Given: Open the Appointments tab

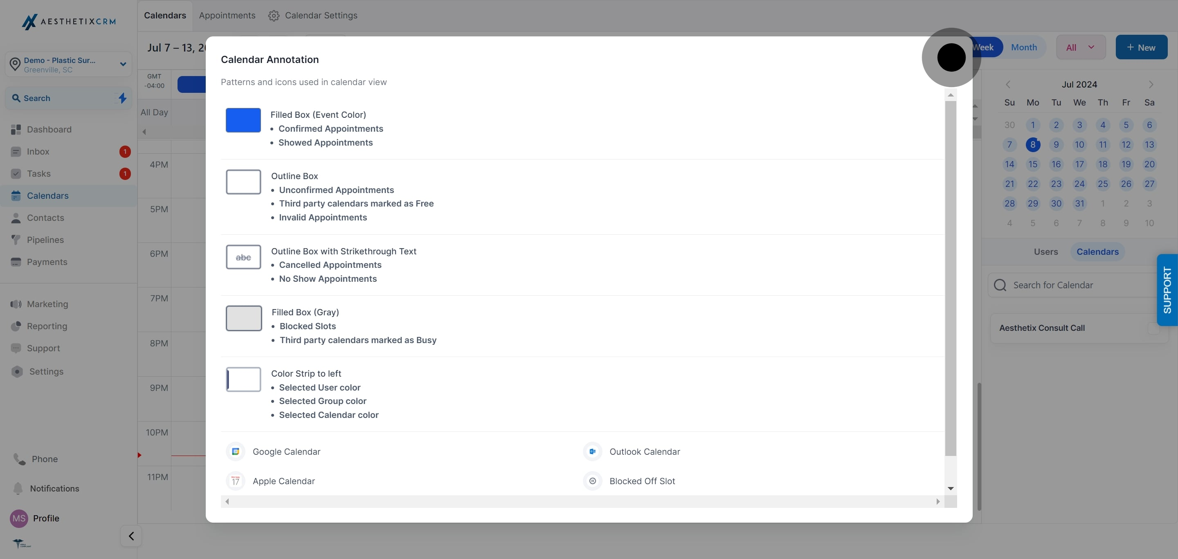Looking at the screenshot, I should pos(227,16).
